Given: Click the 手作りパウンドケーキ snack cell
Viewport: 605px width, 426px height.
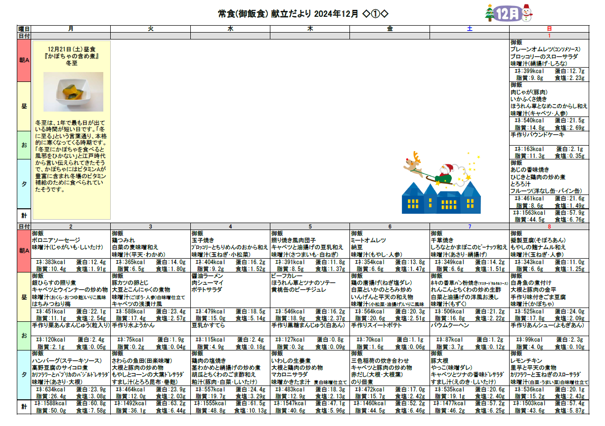Looking at the screenshot, I should coord(535,134).
